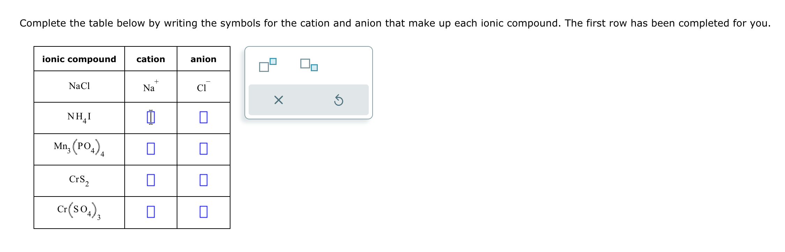Image resolution: width=785 pixels, height=252 pixels.
Task: Open the subscript template in the palette
Action: pos(309,65)
